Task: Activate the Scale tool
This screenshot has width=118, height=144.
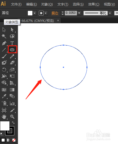Action: click(12, 70)
